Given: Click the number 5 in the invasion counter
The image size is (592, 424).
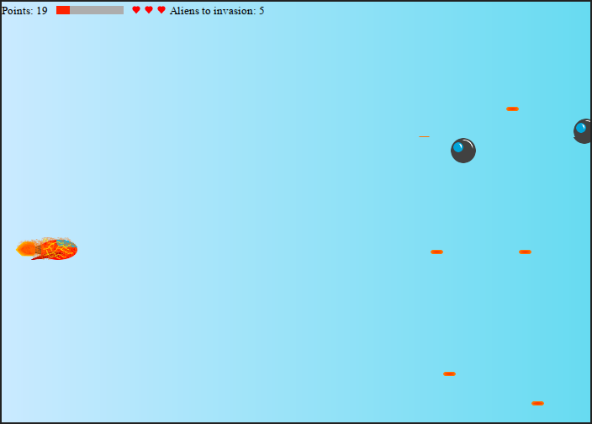Looking at the screenshot, I should click(x=262, y=11).
